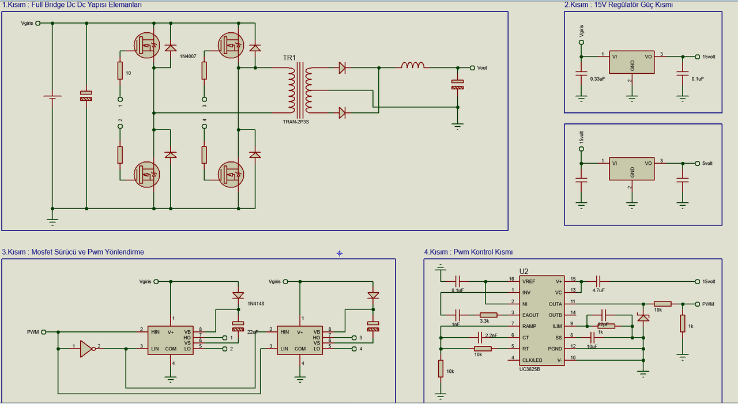Click the 10uF capacitor on the SS pin
This screenshot has height=404, width=738.
pos(593,337)
